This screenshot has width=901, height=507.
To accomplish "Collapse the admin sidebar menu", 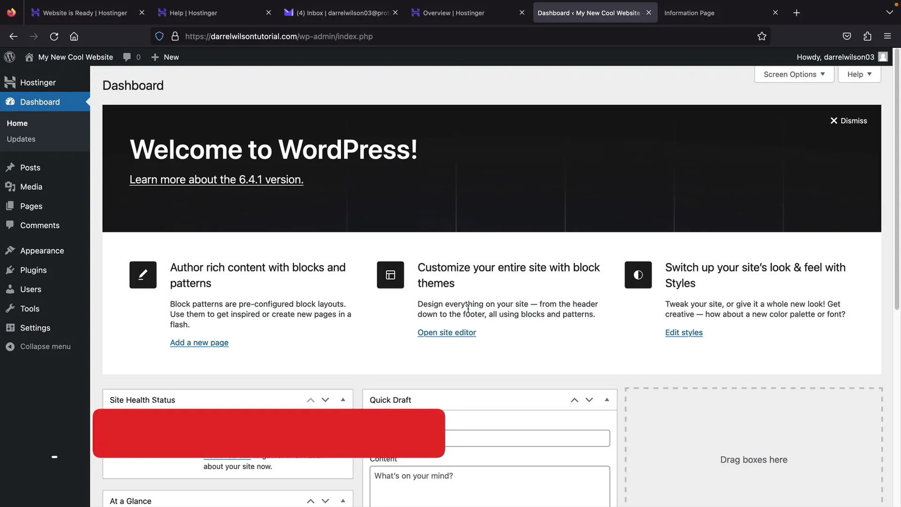I will coord(45,346).
